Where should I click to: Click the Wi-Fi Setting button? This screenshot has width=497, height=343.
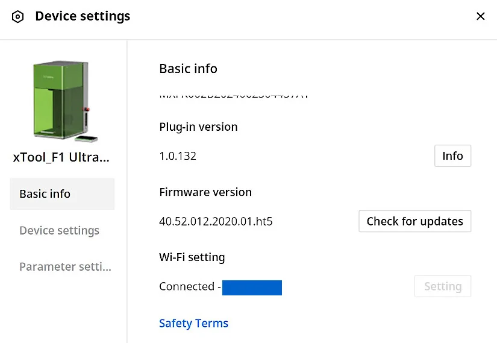pyautogui.click(x=443, y=286)
